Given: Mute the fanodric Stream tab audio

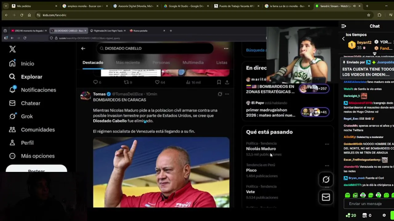Looking at the screenshot, I should (x=354, y=6).
